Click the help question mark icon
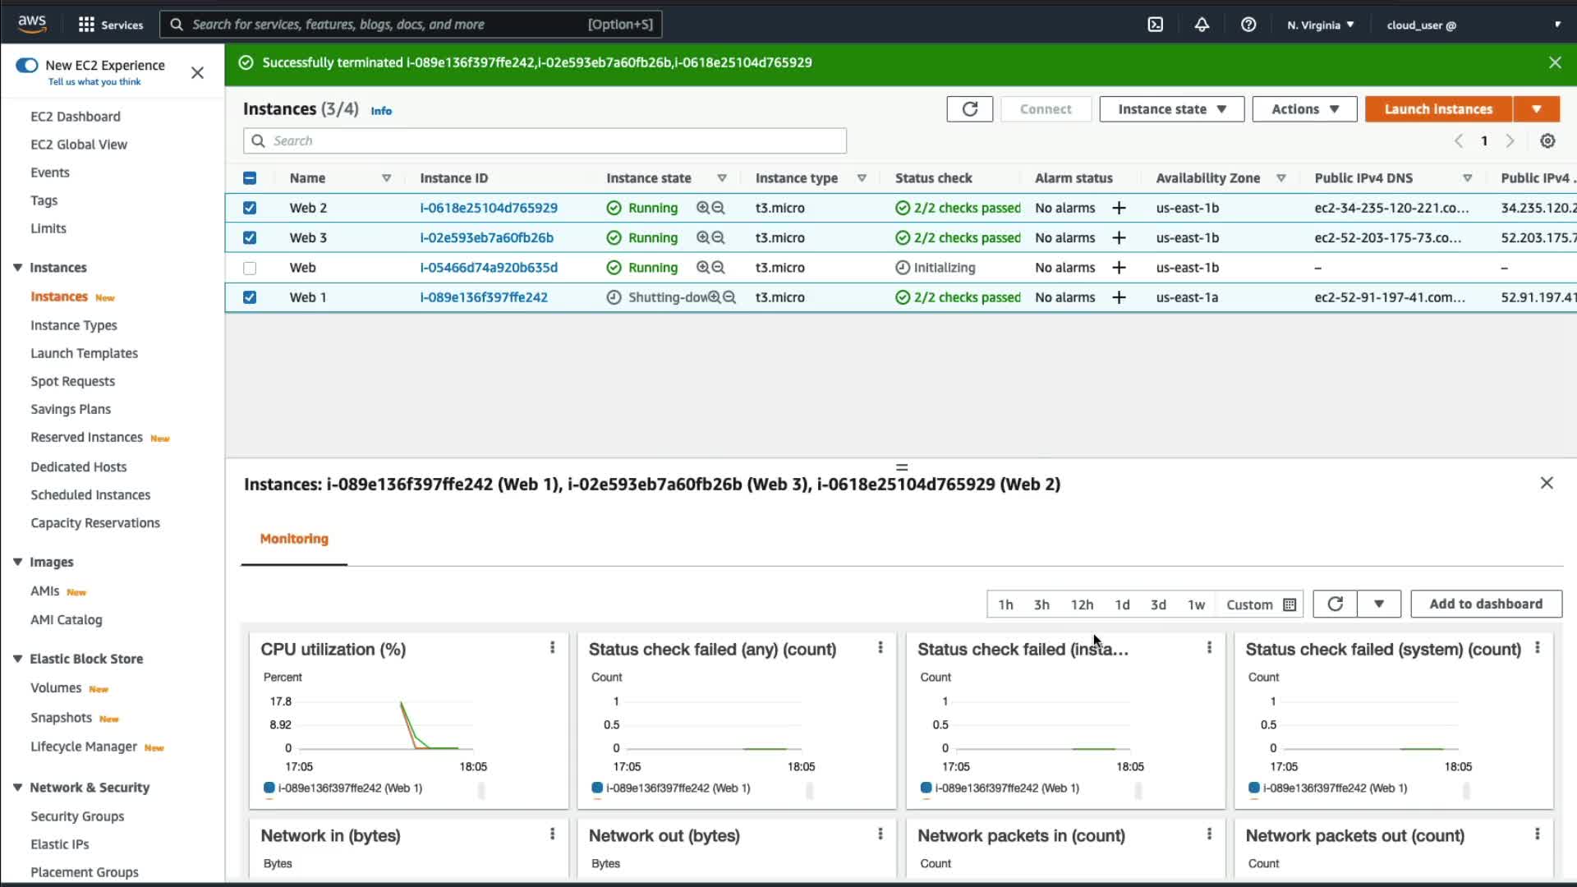 (1248, 25)
